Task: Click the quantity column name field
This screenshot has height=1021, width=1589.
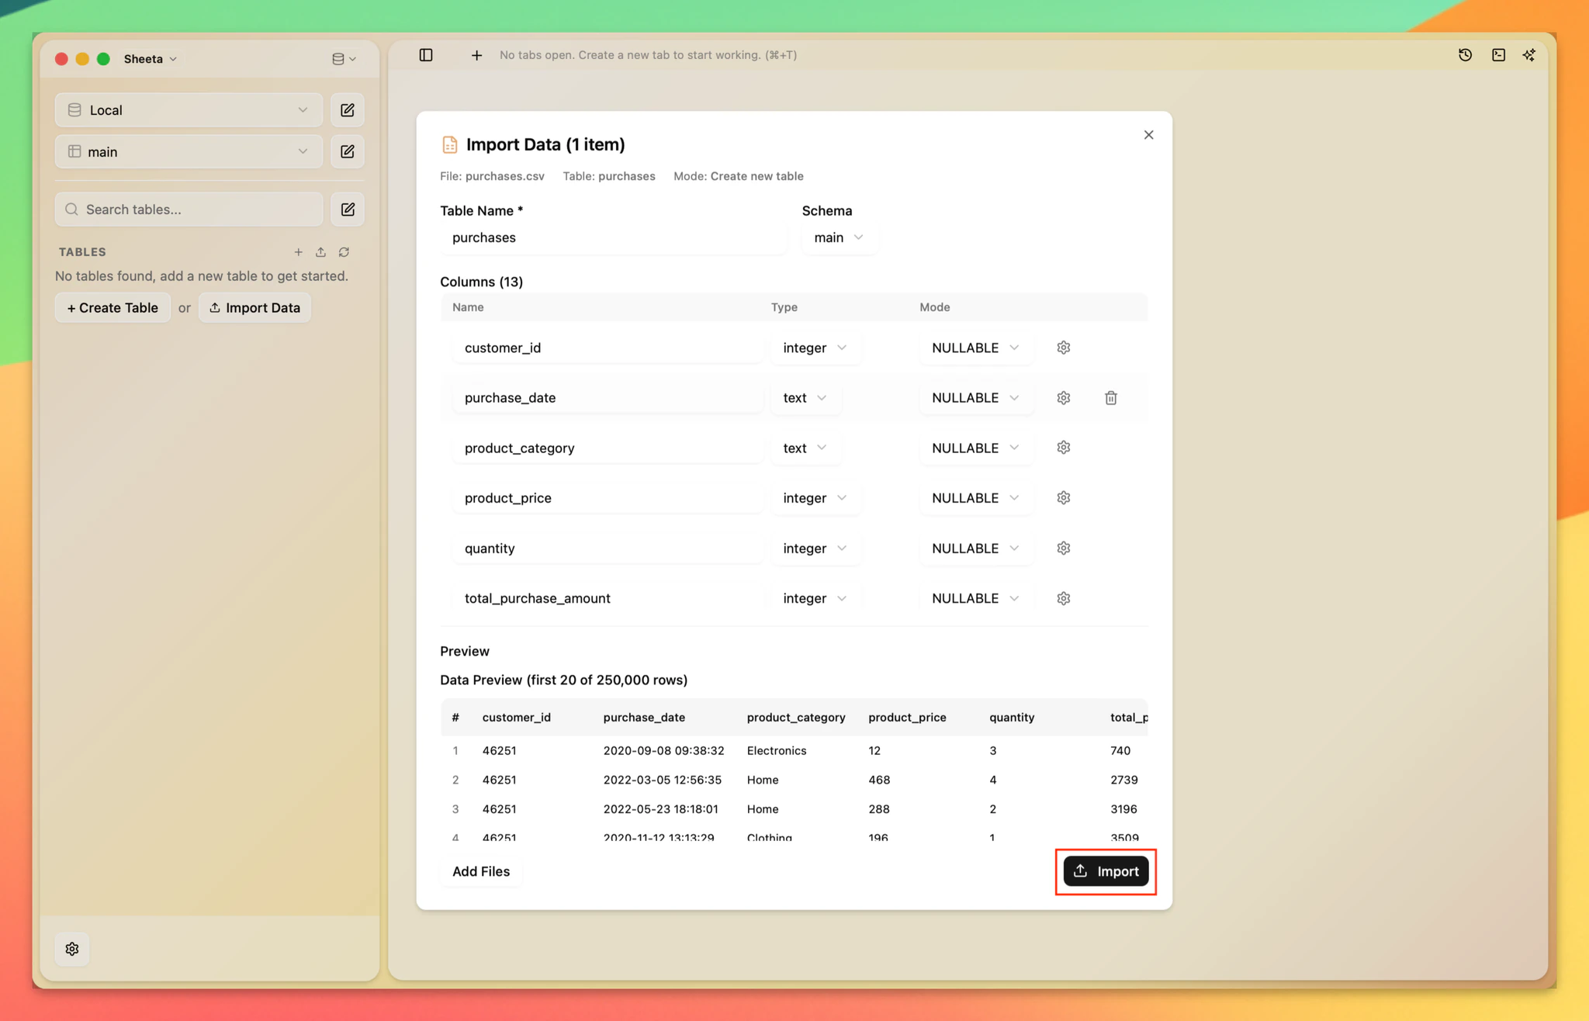Action: click(x=608, y=548)
